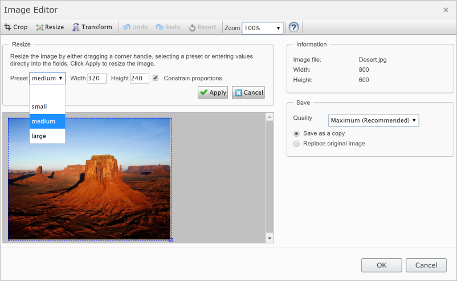The width and height of the screenshot is (457, 281).
Task: Open the Zoom 100% dropdown
Action: click(262, 28)
